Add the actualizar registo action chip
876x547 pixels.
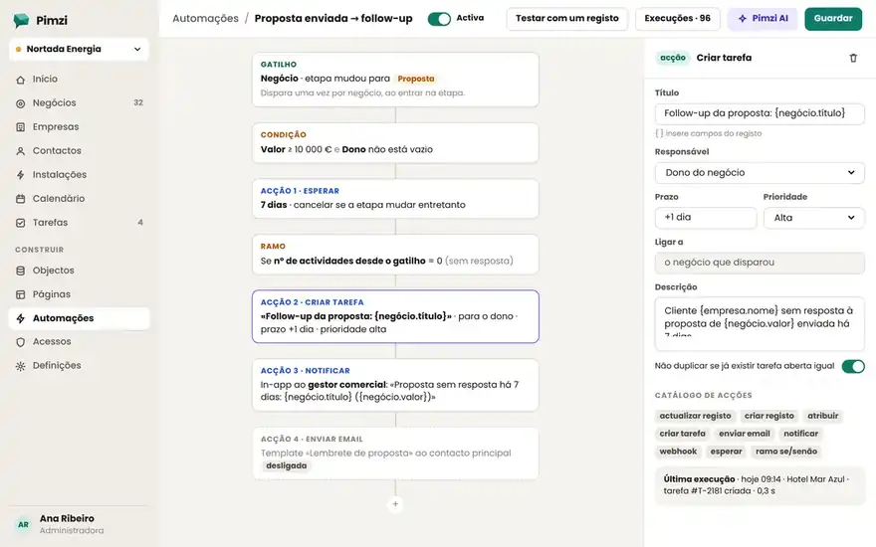pyautogui.click(x=695, y=416)
